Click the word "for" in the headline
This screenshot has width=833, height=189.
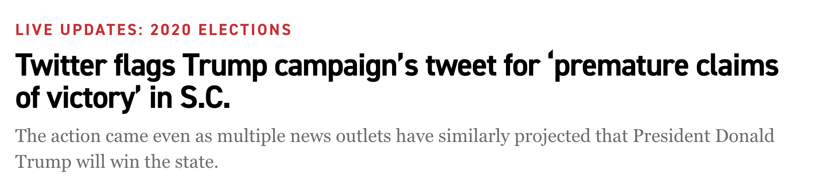pos(521,67)
